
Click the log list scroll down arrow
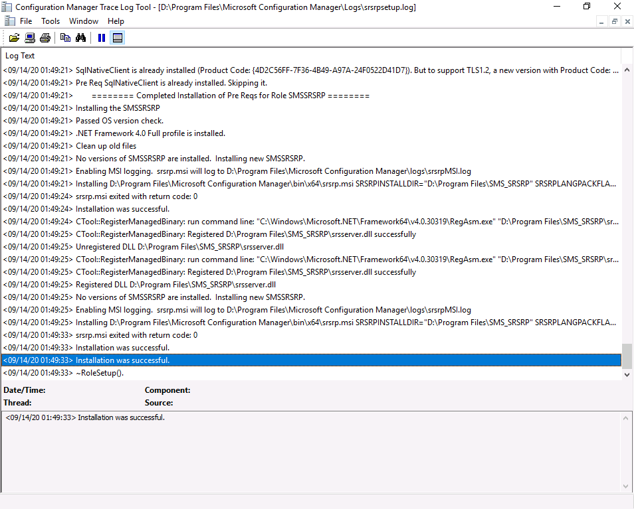pyautogui.click(x=627, y=374)
